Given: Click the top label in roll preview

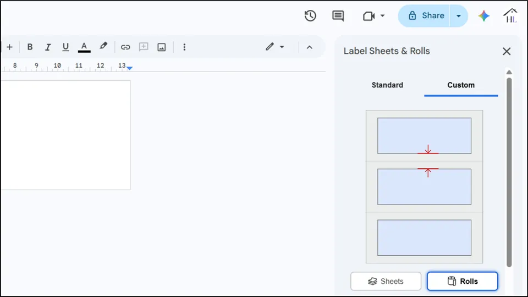Looking at the screenshot, I should 424,136.
